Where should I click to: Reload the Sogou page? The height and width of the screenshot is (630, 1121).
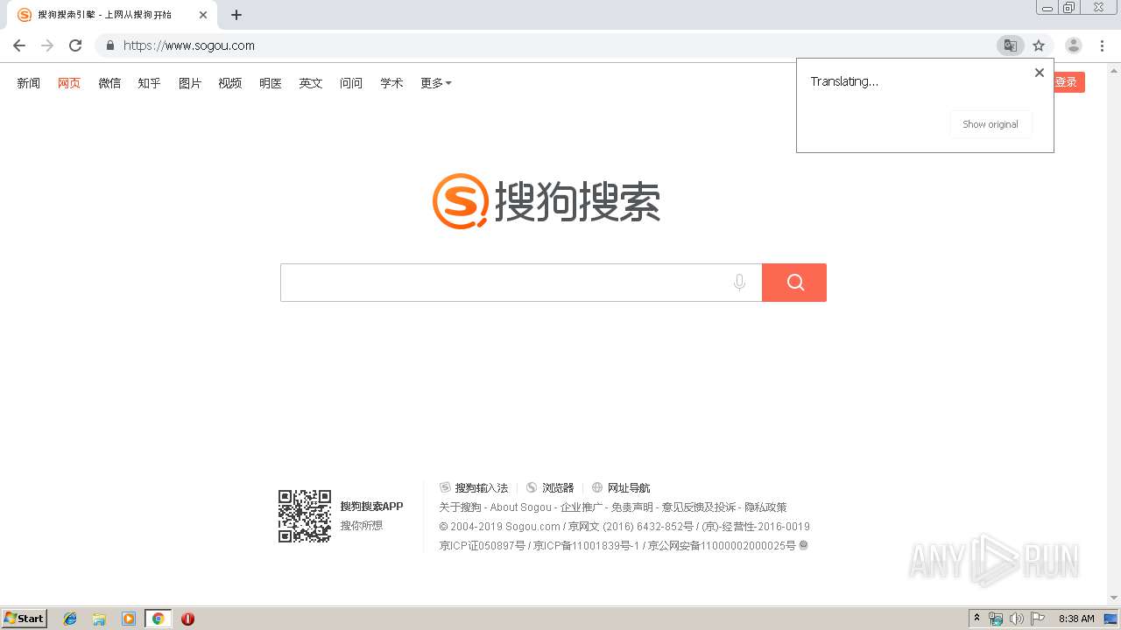75,45
